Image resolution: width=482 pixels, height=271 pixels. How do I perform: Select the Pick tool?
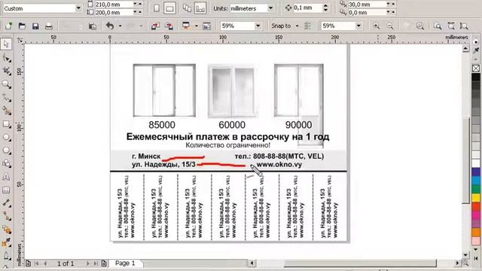[x=6, y=44]
